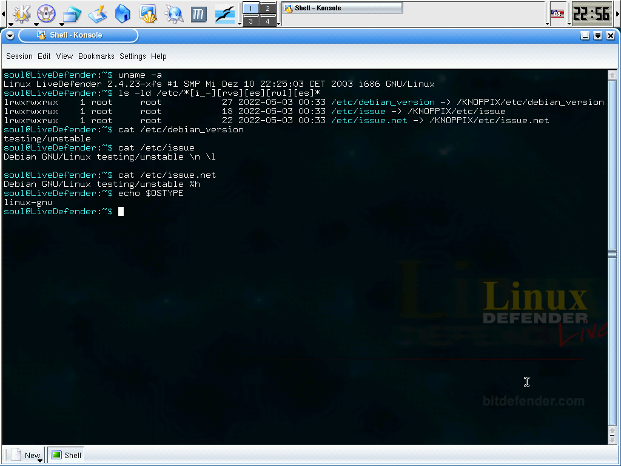Launch the Mozilla browser icon
Viewport: 621px width, 466px height.
tap(199, 15)
